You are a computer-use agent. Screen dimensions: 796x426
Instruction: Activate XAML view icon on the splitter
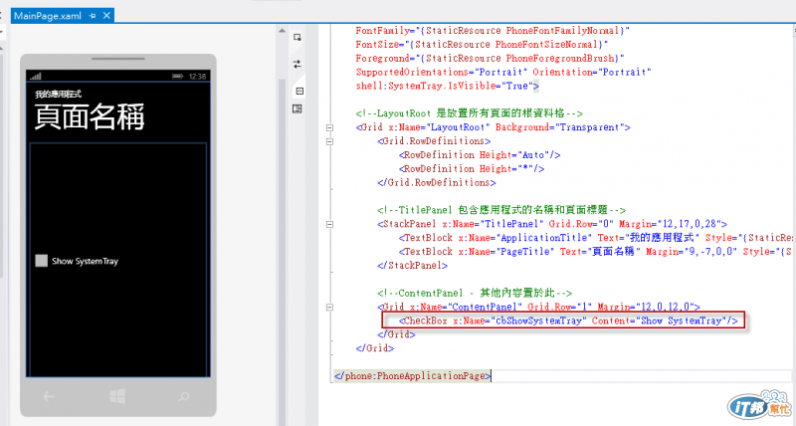(299, 91)
